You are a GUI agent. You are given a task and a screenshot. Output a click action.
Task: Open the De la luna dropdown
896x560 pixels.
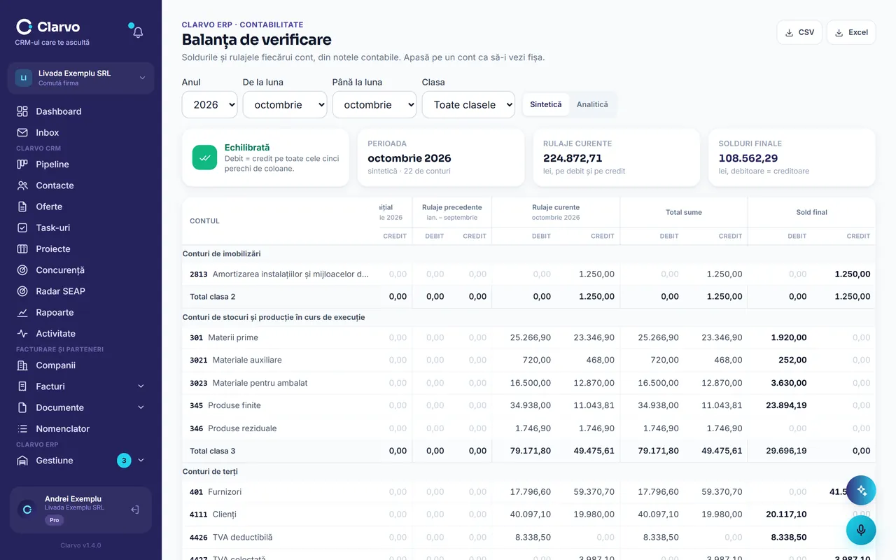pyautogui.click(x=285, y=105)
